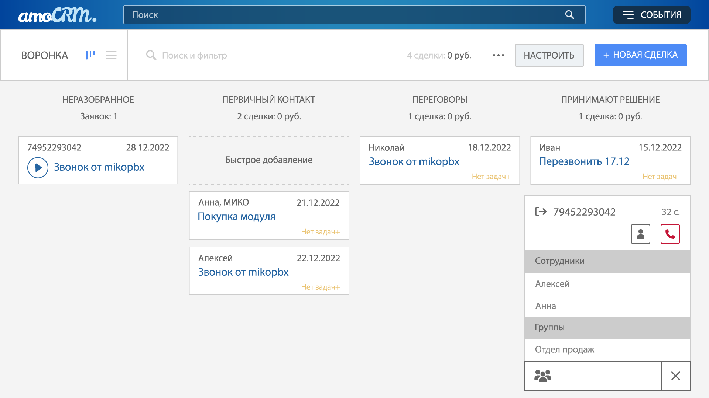Click the magnifier icon in top search bar
The image size is (709, 398).
[x=570, y=15]
